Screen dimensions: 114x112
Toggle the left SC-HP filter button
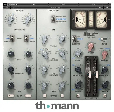coord(11,95)
